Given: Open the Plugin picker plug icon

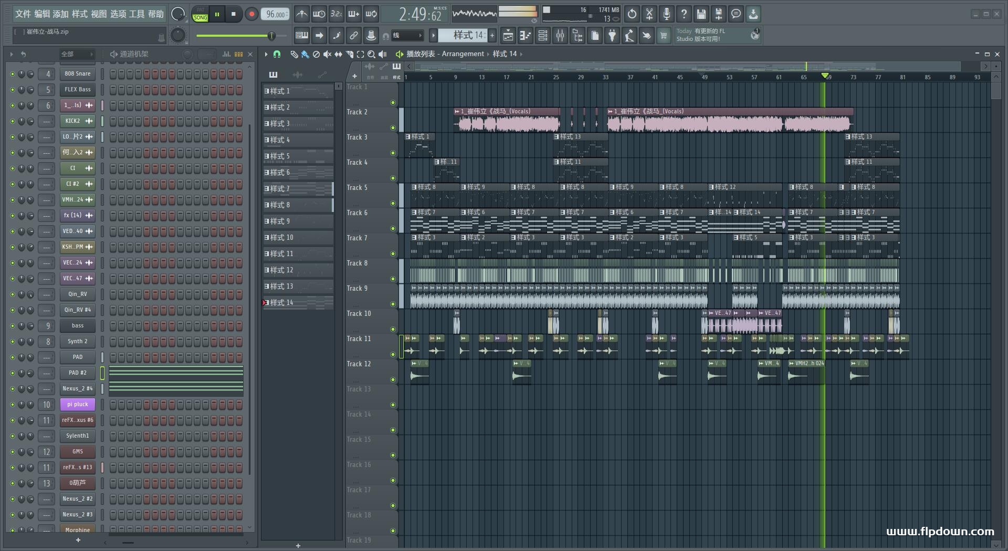Looking at the screenshot, I should pos(612,36).
